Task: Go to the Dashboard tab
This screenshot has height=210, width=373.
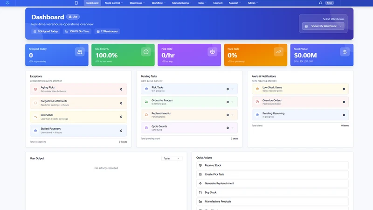Action: click(x=92, y=3)
